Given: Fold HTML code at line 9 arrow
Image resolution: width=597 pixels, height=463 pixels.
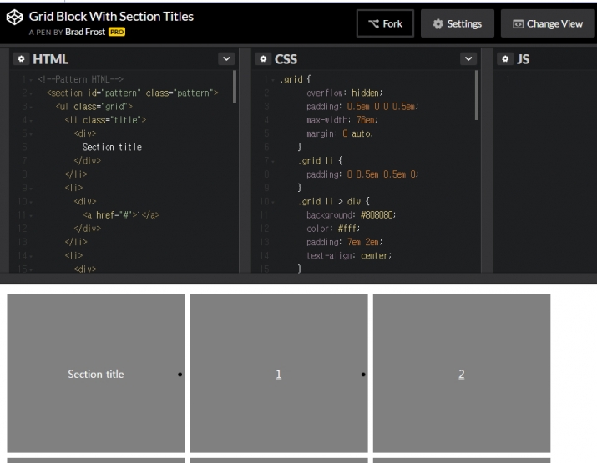Looking at the screenshot, I should (x=31, y=189).
